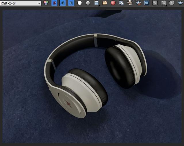
Task: Duplicate render to Max frame buffer
Action: point(121,3)
